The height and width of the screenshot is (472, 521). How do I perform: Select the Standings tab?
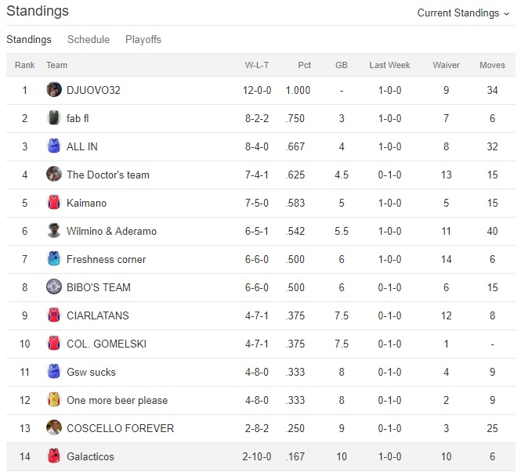pyautogui.click(x=29, y=39)
